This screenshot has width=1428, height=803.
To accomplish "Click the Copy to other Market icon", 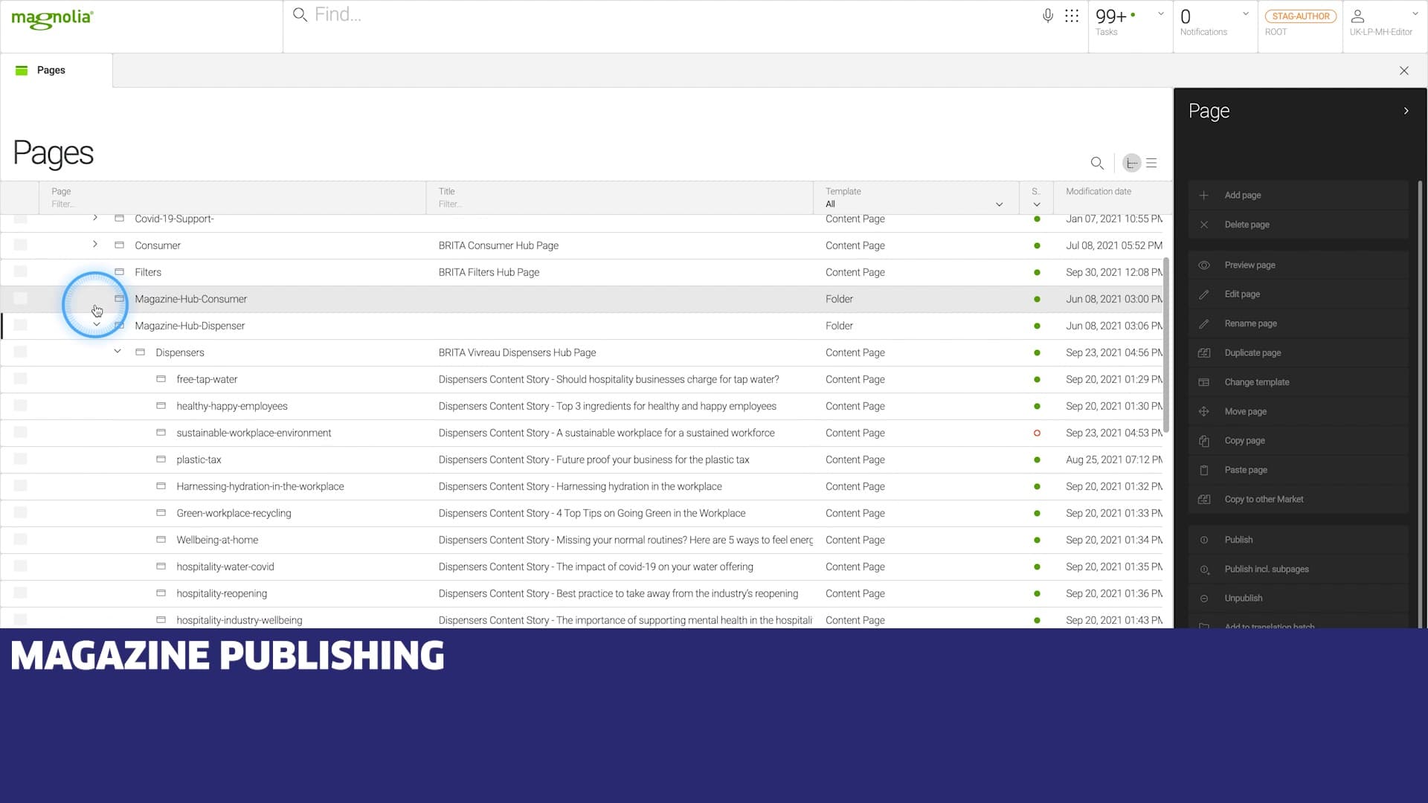I will pyautogui.click(x=1204, y=500).
